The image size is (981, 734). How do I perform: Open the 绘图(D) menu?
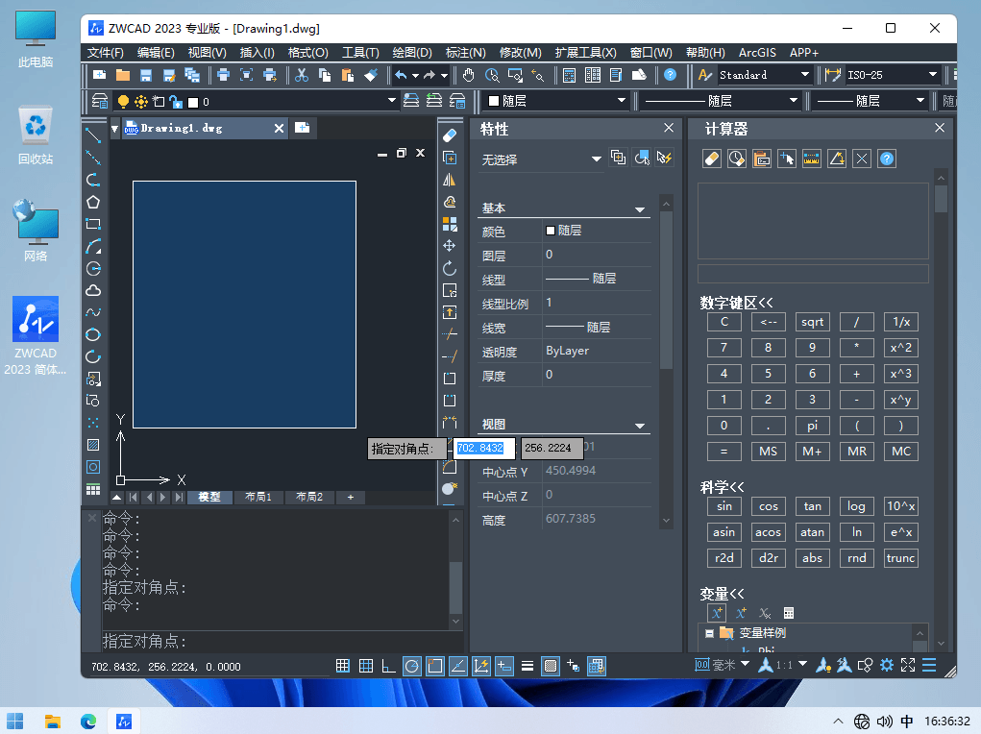(x=411, y=53)
